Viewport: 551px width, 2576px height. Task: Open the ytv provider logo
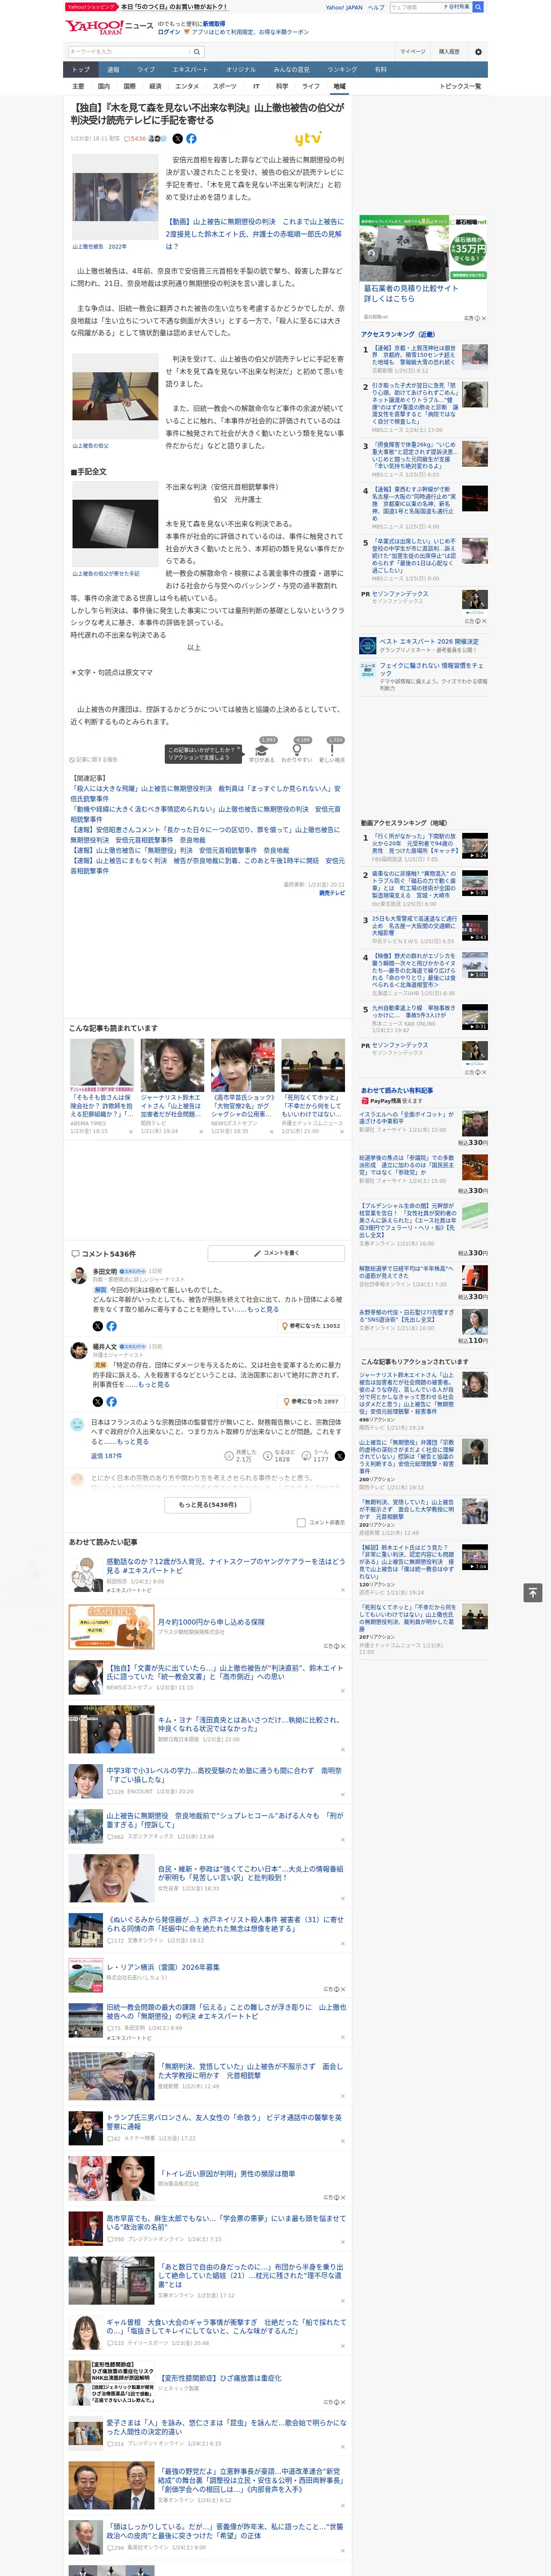point(308,139)
